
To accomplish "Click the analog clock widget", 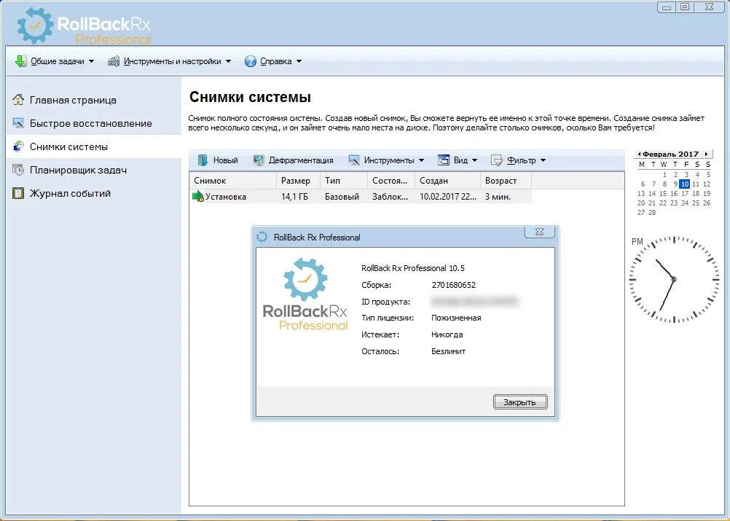I will [674, 279].
